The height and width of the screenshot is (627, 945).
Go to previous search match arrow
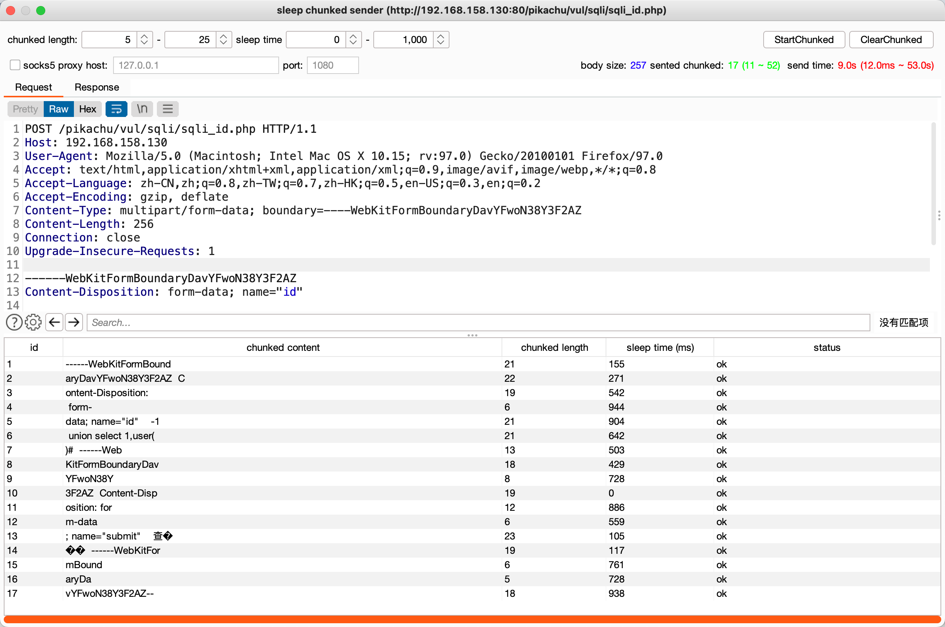pos(54,322)
